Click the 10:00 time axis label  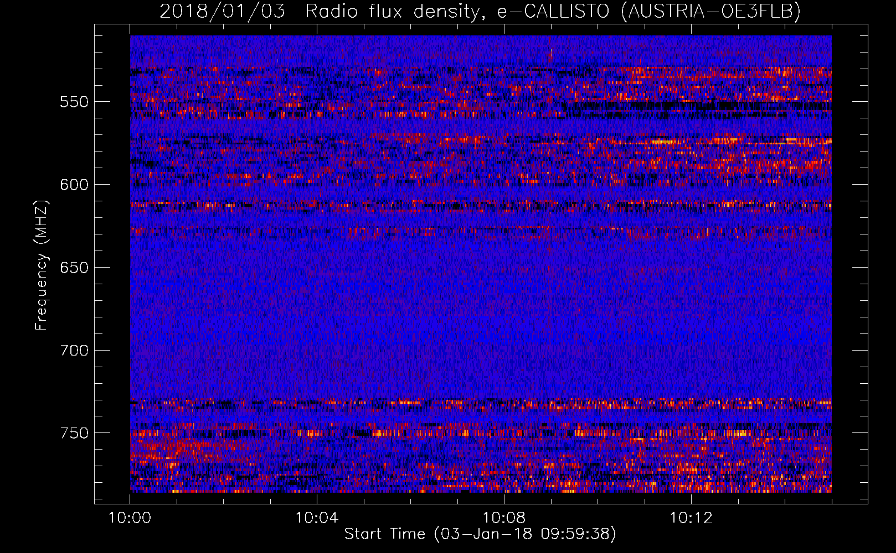coord(130,518)
